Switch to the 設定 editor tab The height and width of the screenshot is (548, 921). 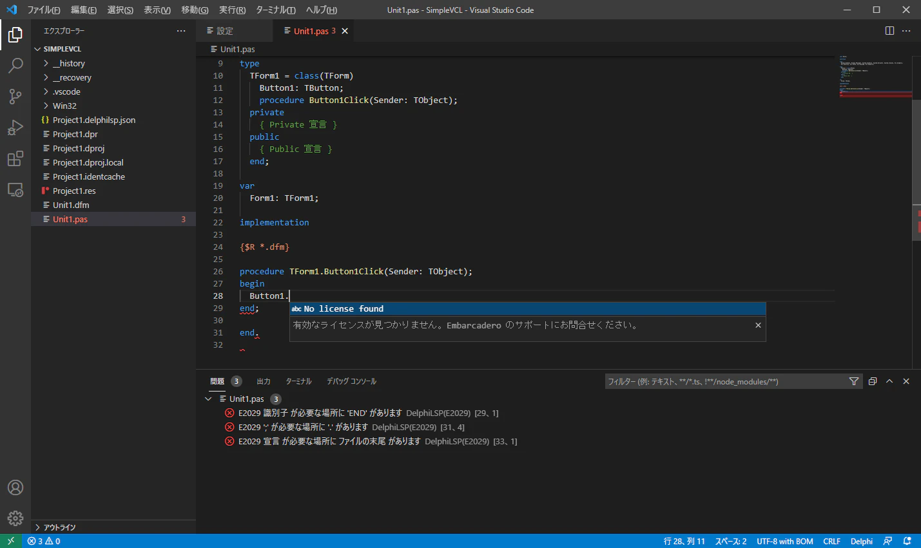pos(233,31)
